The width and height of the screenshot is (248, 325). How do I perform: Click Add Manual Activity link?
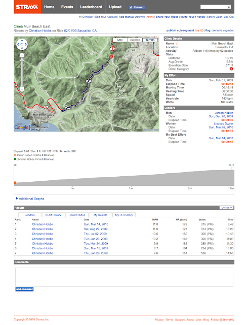[x=132, y=17]
